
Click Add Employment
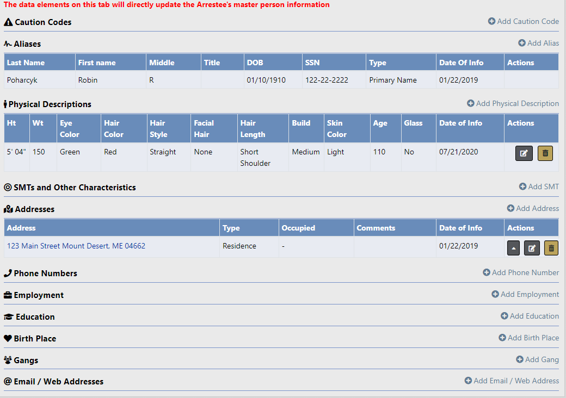[x=525, y=294]
